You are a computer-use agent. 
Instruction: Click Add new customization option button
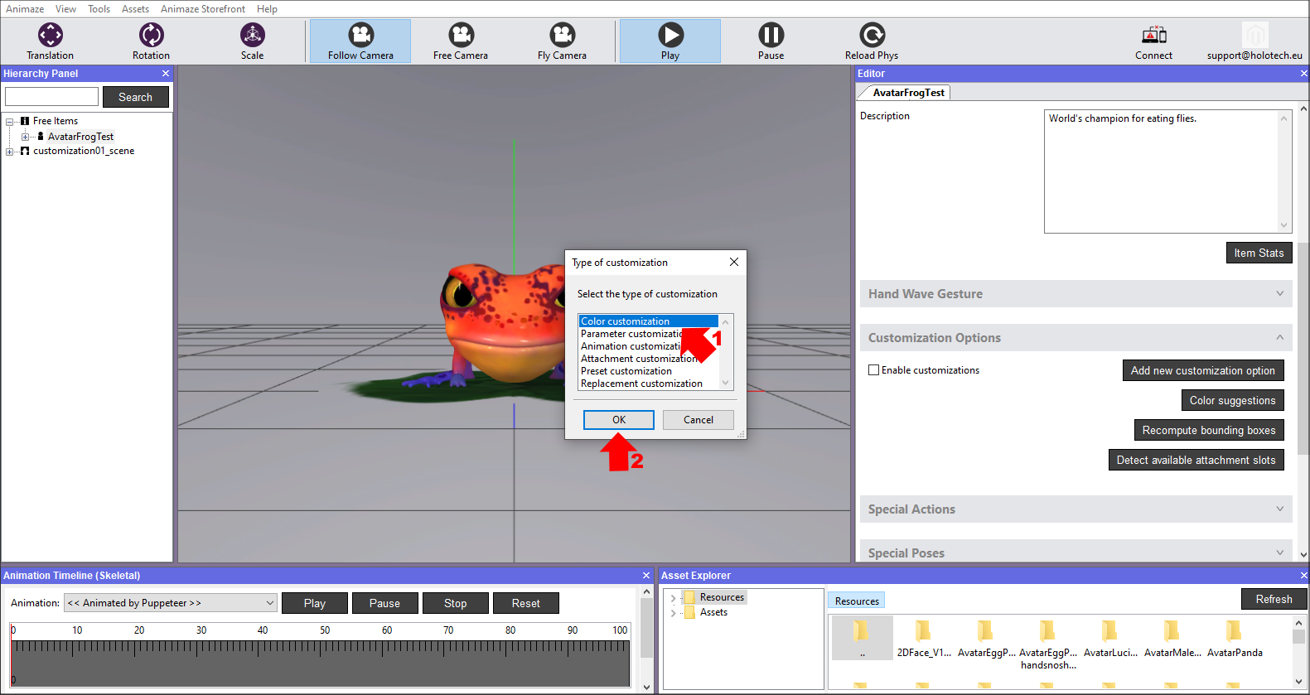point(1202,370)
